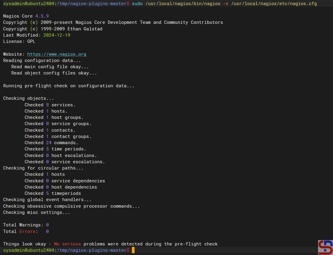The height and width of the screenshot is (255, 333).
Task: Click 'Checking global event handlers' line
Action: pos(47,200)
